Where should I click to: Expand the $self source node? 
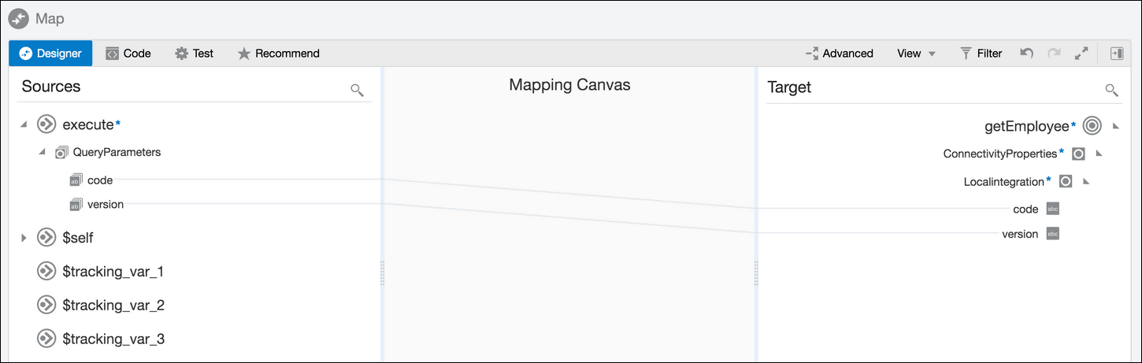tap(24, 238)
